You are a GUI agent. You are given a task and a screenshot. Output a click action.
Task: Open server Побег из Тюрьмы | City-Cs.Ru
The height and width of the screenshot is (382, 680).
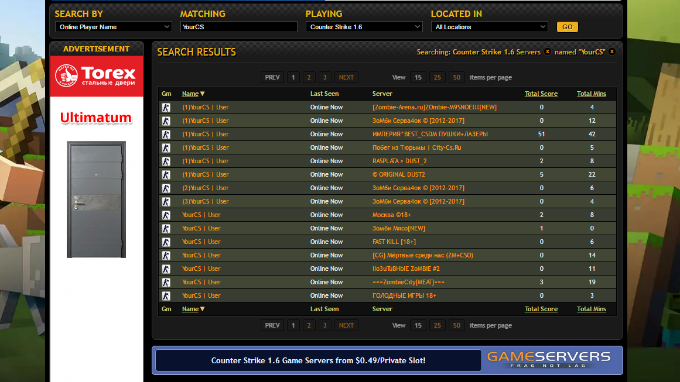click(x=416, y=147)
